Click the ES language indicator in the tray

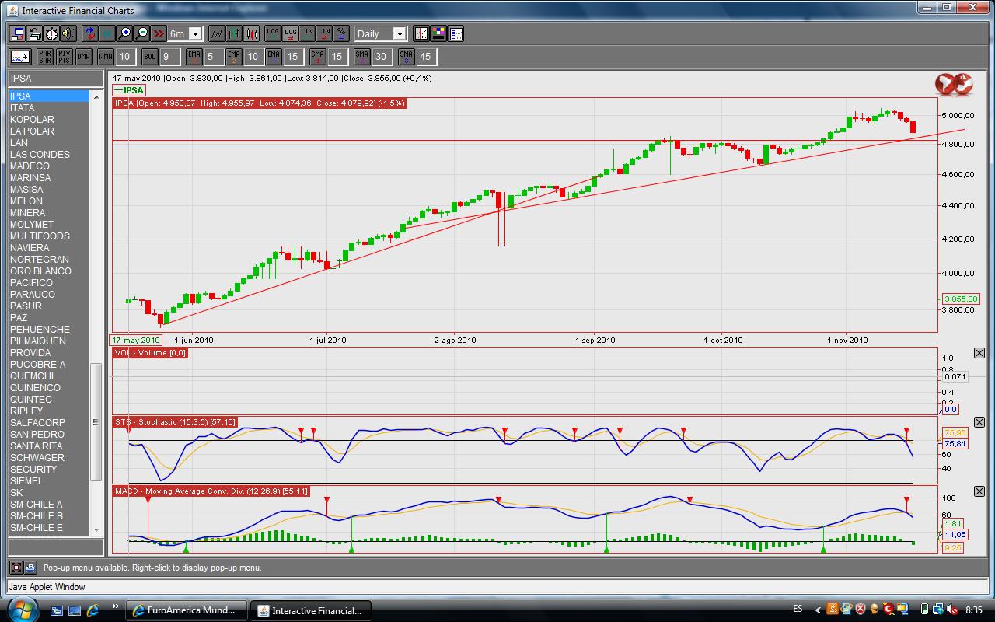click(x=798, y=609)
